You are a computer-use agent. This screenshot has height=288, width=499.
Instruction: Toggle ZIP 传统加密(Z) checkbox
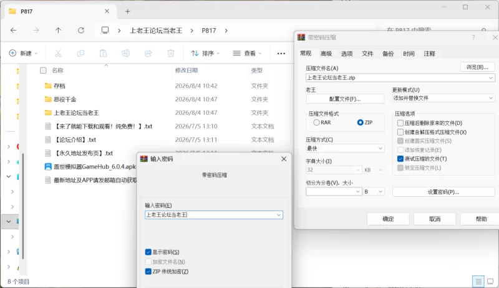coord(148,271)
